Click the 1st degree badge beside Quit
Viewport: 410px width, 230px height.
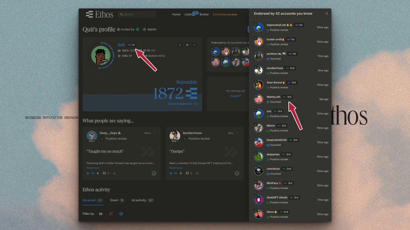tap(132, 45)
